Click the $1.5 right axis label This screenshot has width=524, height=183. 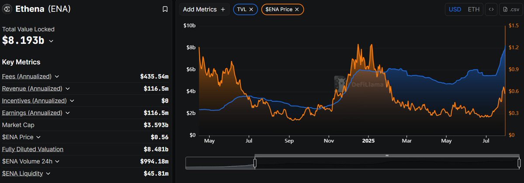(514, 25)
